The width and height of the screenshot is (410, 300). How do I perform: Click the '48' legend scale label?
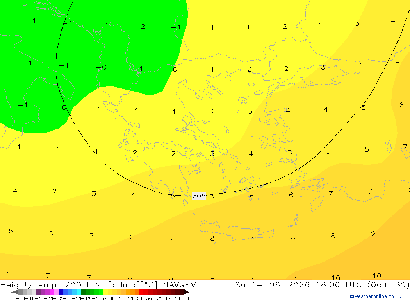click(x=177, y=298)
